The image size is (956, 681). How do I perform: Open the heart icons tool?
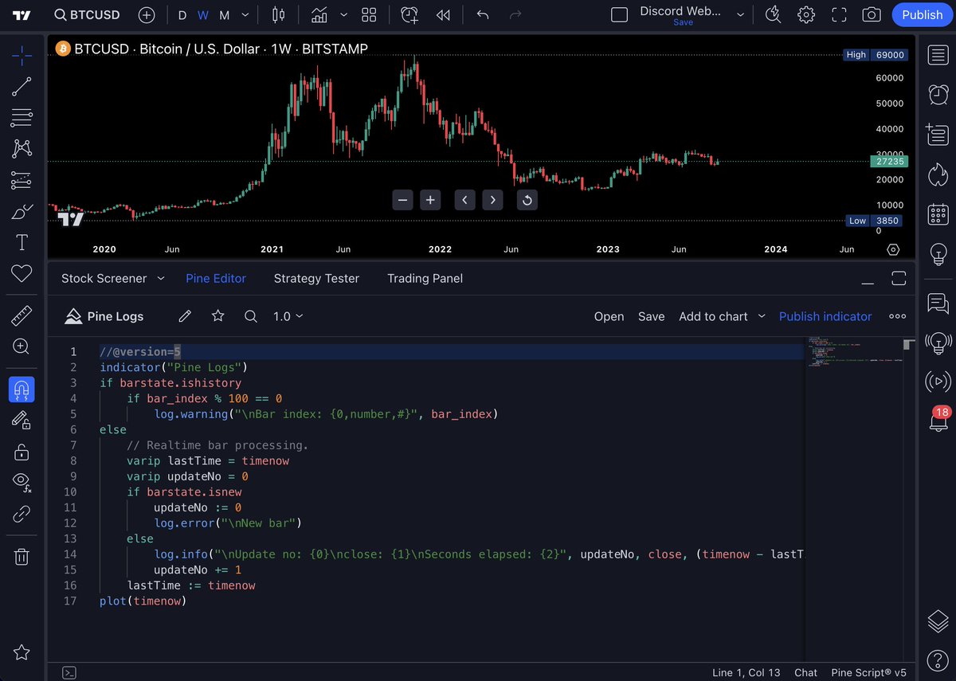(22, 273)
